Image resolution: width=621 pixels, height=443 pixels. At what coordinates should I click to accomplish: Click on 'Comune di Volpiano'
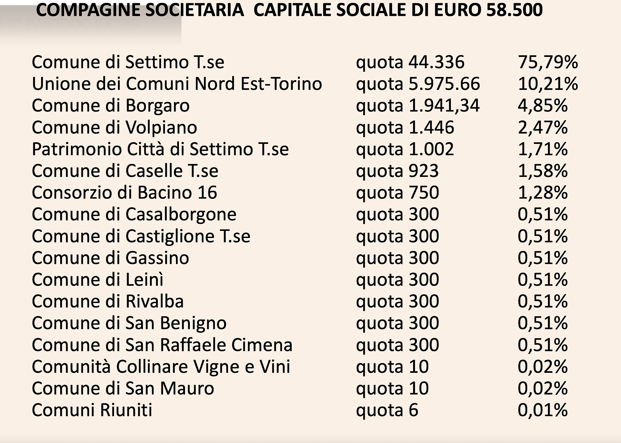pos(114,127)
